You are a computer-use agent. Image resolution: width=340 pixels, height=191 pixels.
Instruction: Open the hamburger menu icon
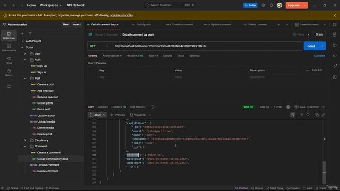point(5,5)
